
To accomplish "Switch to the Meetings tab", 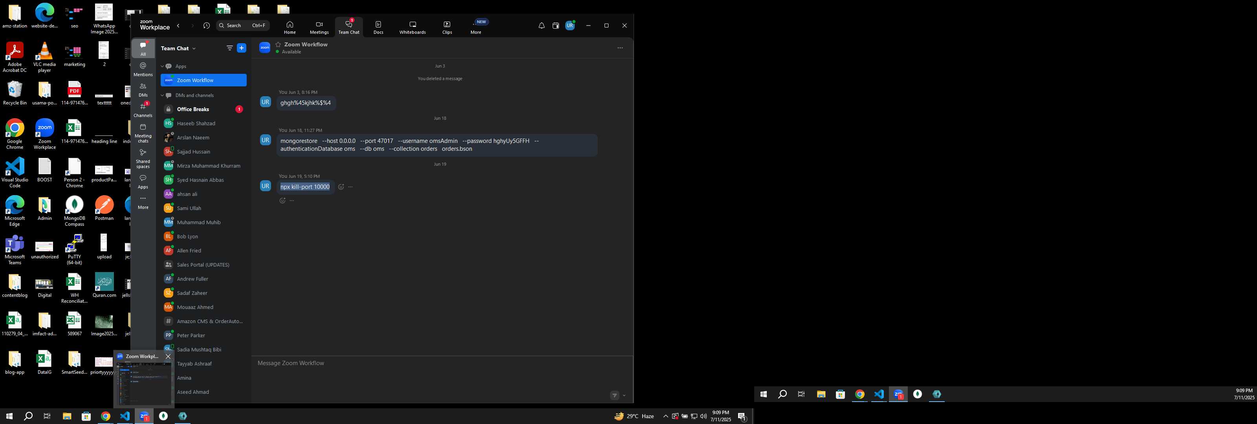I will click(x=319, y=27).
